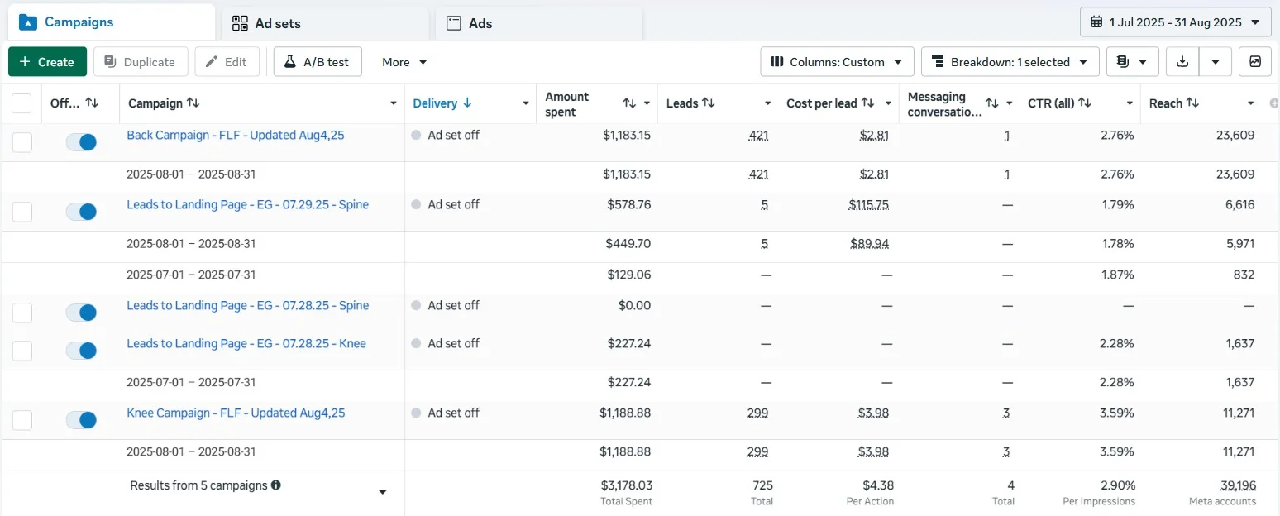Viewport: 1280px width, 516px height.
Task: Open the charts panel icon
Action: pyautogui.click(x=1255, y=62)
